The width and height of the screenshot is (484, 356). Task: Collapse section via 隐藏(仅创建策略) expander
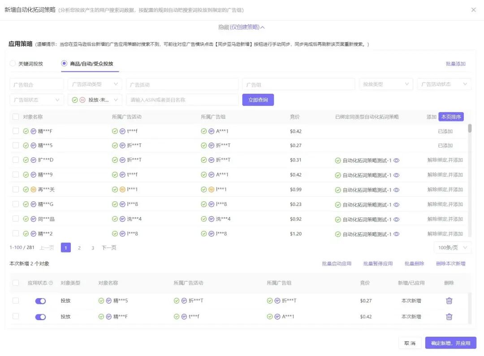(242, 27)
